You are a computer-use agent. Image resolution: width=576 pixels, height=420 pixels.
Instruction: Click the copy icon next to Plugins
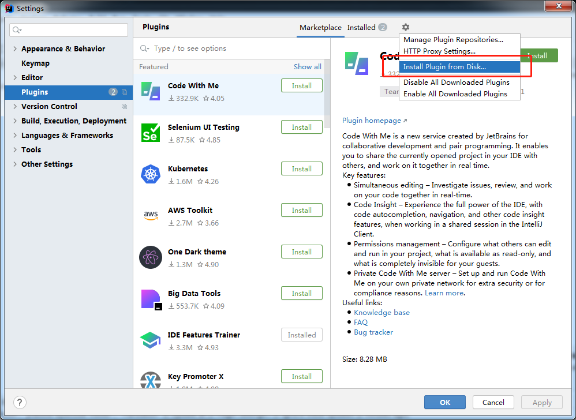pos(124,92)
